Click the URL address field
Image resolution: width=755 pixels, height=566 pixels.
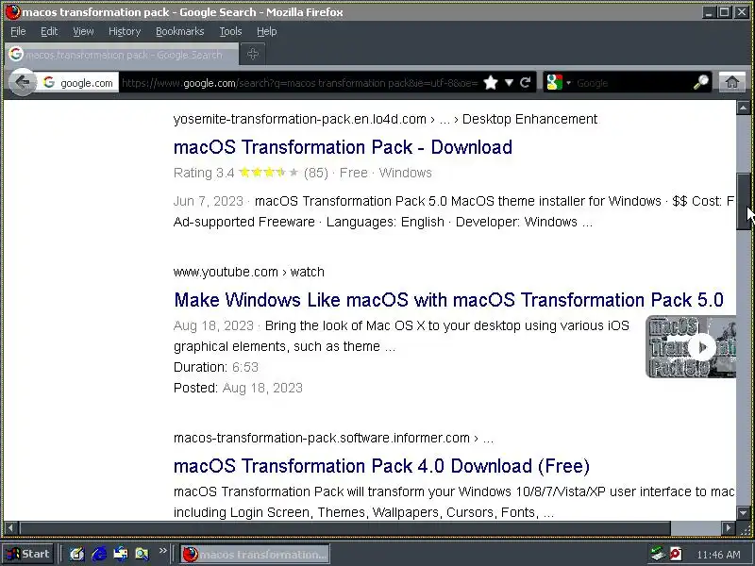tap(299, 83)
